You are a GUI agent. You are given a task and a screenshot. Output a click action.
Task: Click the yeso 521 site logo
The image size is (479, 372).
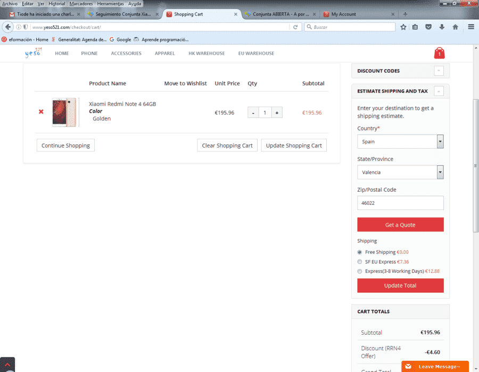pos(34,53)
